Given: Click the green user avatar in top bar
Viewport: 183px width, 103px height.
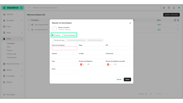Looking at the screenshot, I should tap(179, 8).
